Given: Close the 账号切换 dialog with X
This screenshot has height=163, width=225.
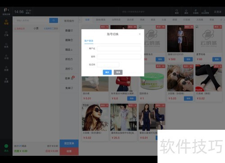Looking at the screenshot, I should 139,34.
